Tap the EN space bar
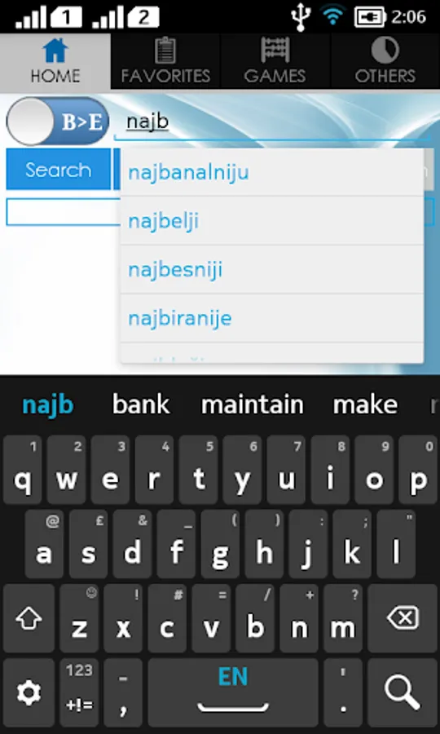 click(233, 692)
